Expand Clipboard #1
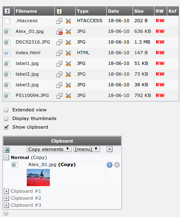Screen dimensions: 180x217 (6, 191)
